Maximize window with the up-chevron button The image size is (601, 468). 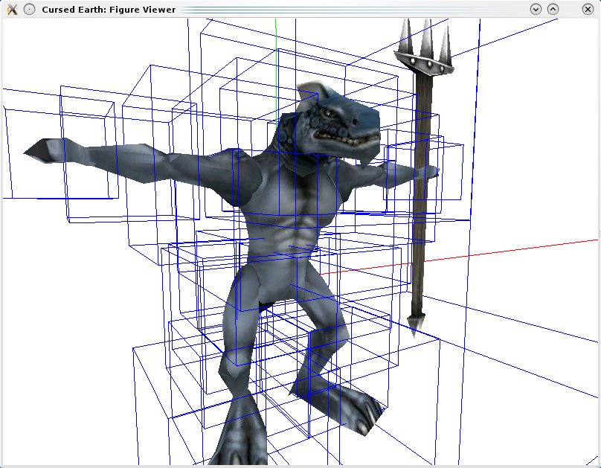pyautogui.click(x=553, y=9)
